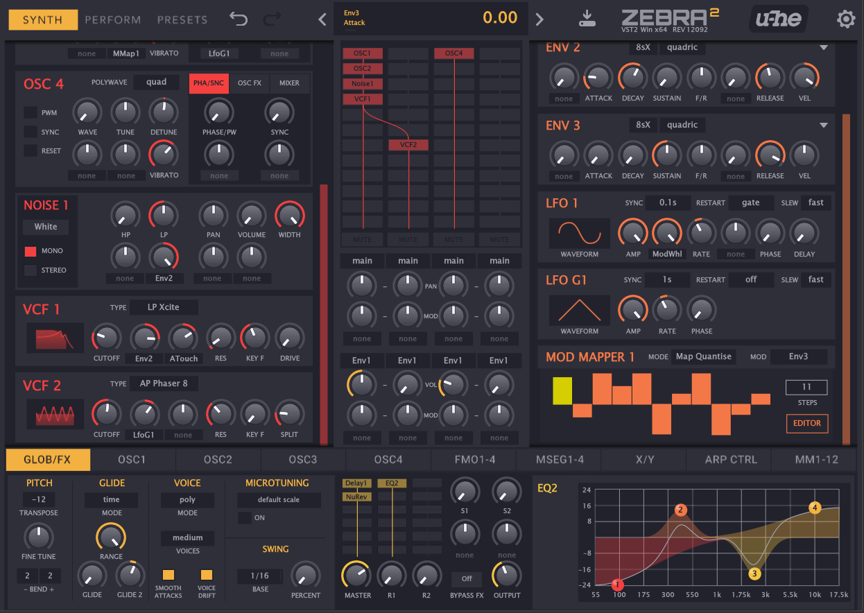Toggle OSC 4 RESET checkbox
This screenshot has height=613, width=864.
(31, 150)
